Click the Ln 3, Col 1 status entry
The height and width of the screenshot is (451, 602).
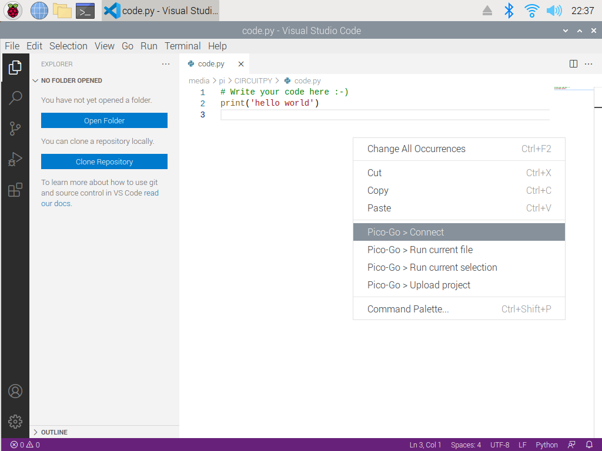coord(425,445)
